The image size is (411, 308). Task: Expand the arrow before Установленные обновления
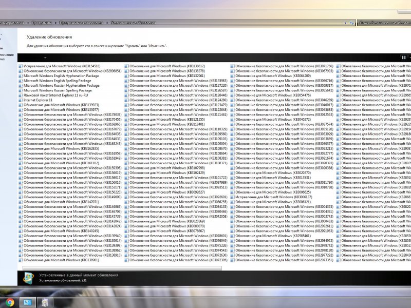[107, 23]
